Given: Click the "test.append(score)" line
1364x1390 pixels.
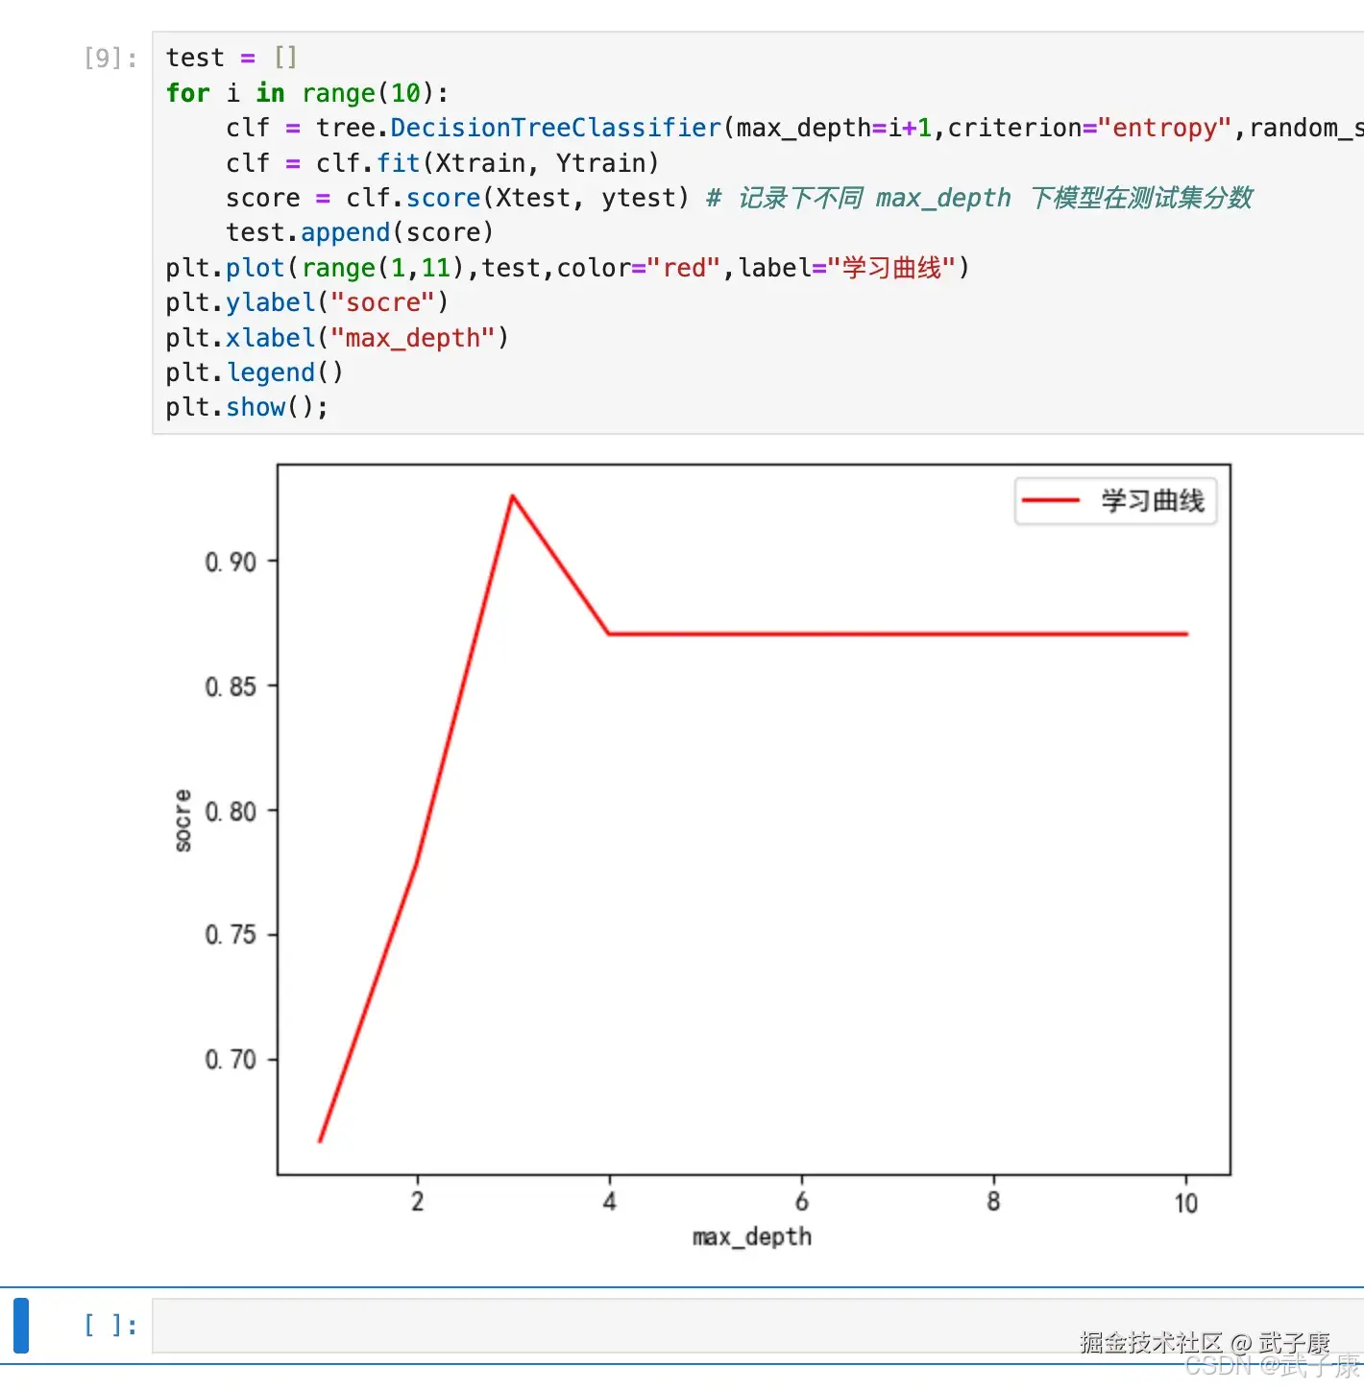Looking at the screenshot, I should [x=359, y=232].
